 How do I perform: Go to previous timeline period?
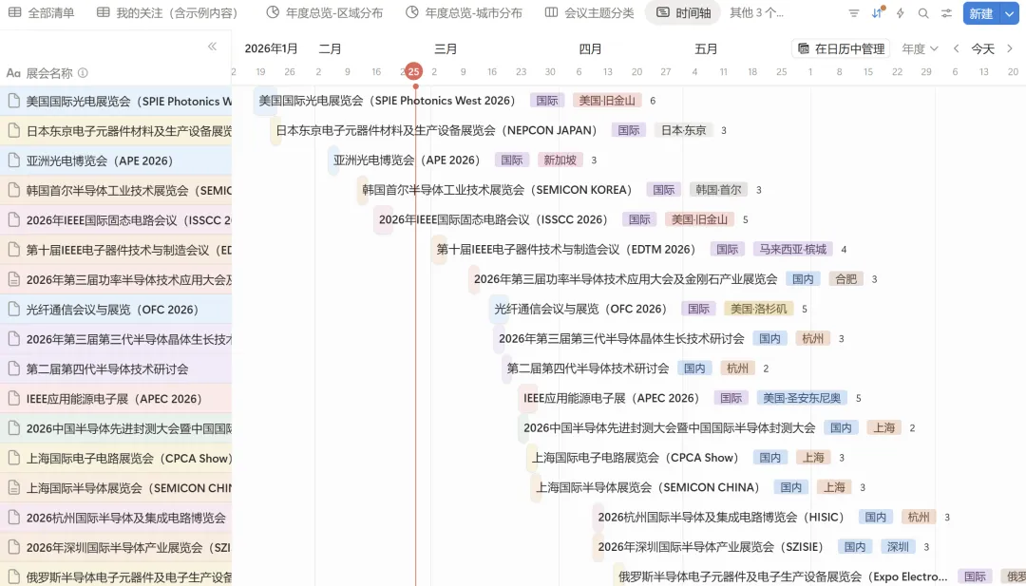[957, 48]
